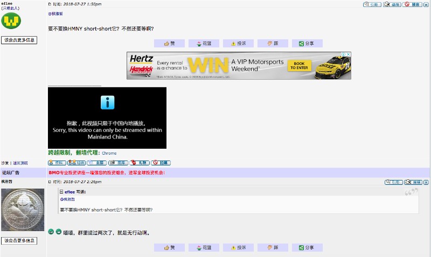The image size is (431, 257).
Task: Click the X icon at first post's top-right
Action: point(426,4)
